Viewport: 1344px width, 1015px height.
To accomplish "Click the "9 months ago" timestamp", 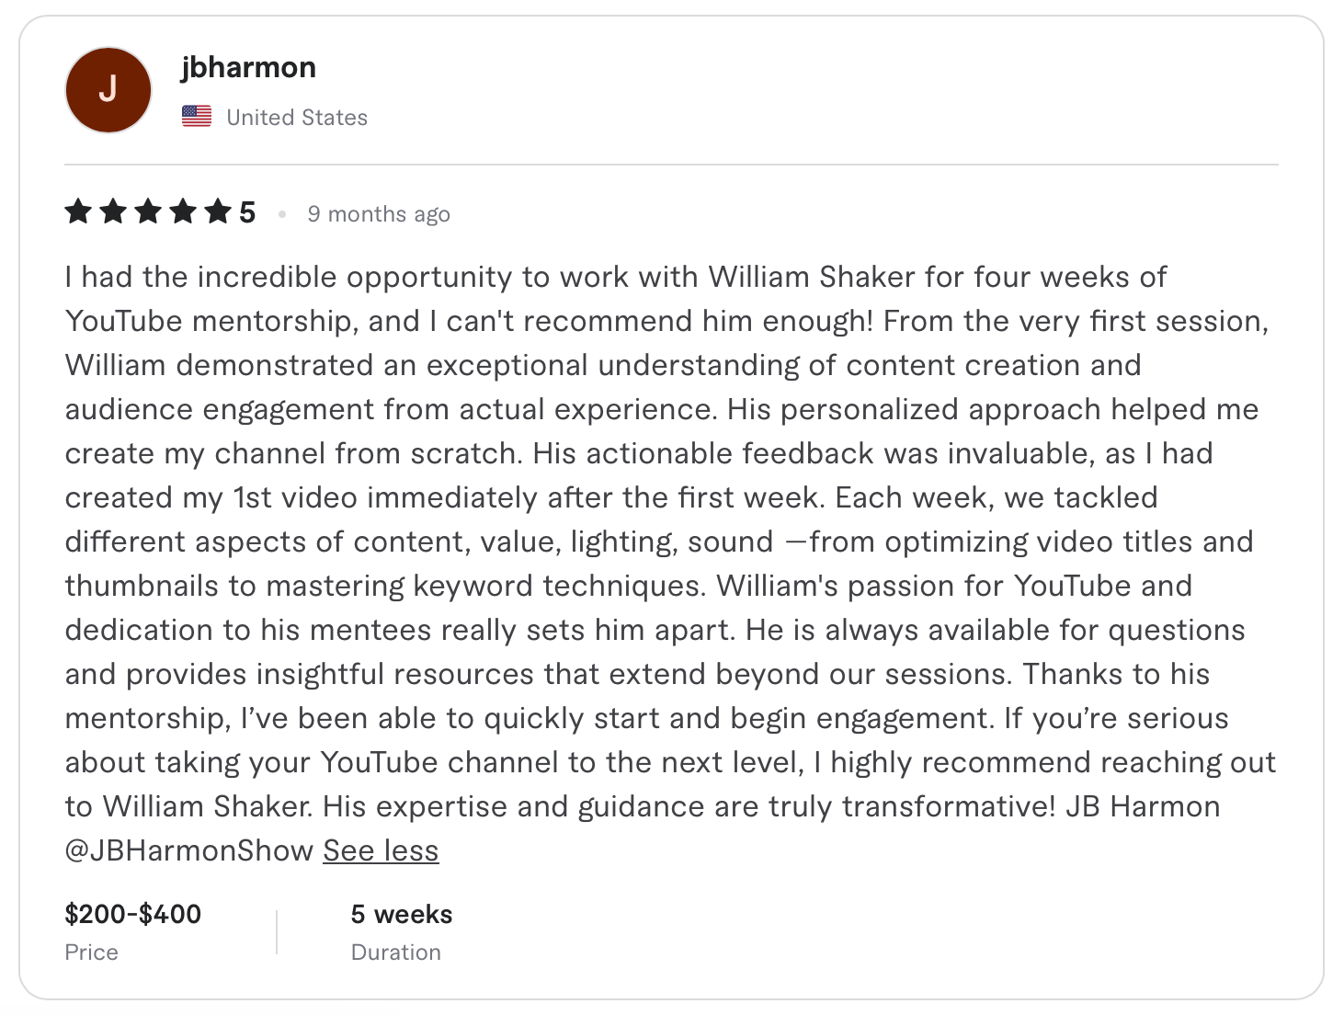I will tap(379, 214).
